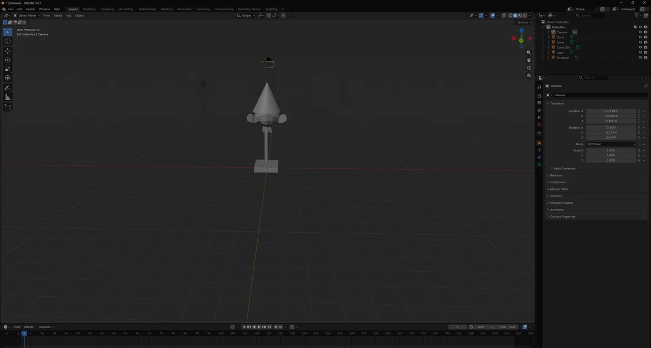Activate the Rotate tool

pos(7,60)
